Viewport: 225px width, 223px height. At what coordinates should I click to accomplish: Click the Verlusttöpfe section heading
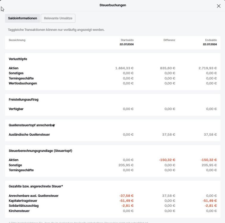(x=18, y=59)
